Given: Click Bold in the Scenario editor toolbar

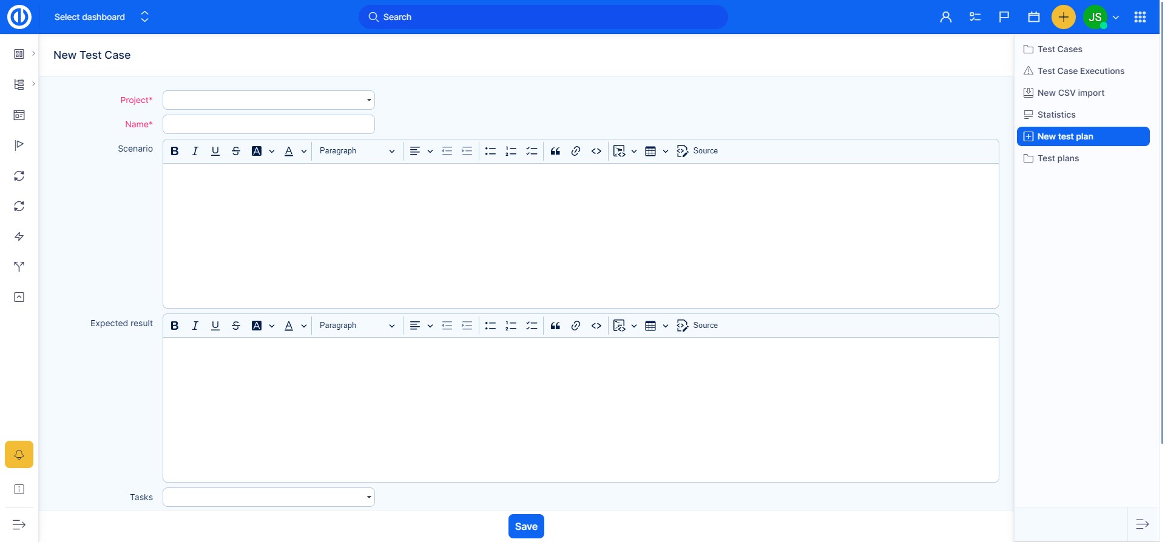Looking at the screenshot, I should pyautogui.click(x=175, y=151).
